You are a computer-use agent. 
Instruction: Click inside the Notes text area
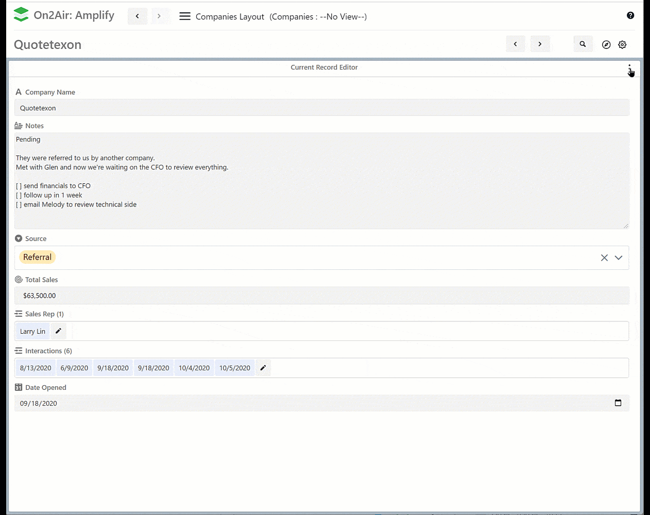(321, 180)
